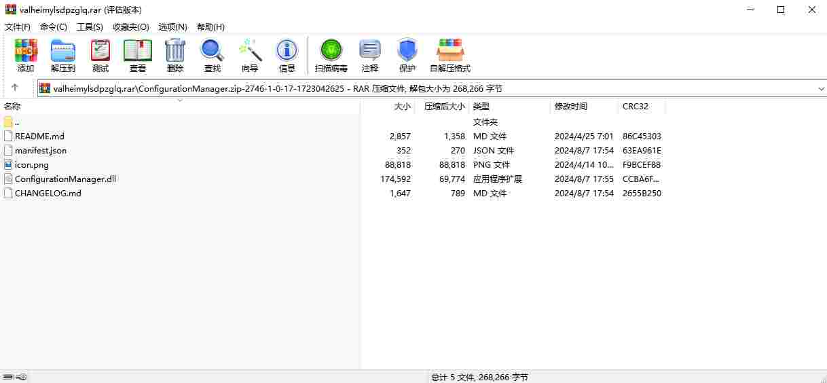Click size value 2,857

pyautogui.click(x=400, y=136)
